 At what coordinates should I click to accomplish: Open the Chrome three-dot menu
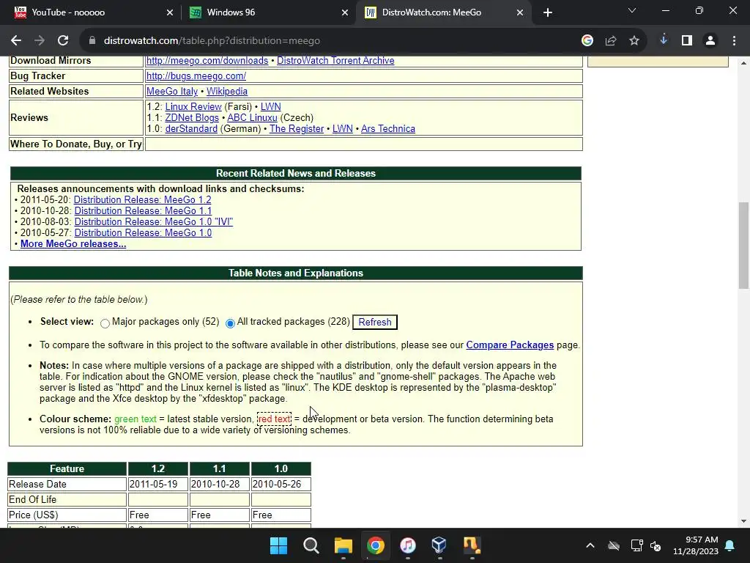click(x=734, y=41)
